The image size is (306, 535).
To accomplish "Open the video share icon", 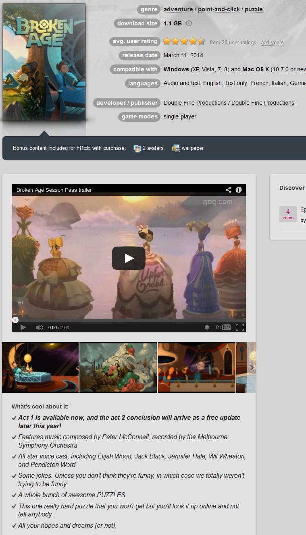I will tap(229, 190).
